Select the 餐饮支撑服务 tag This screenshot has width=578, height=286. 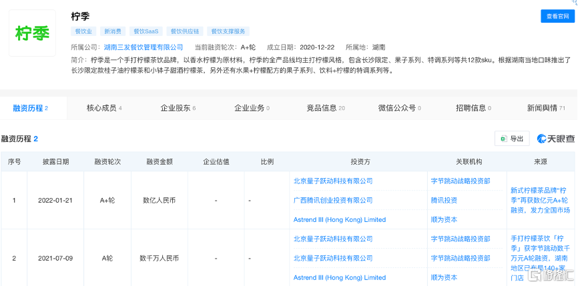pos(228,31)
